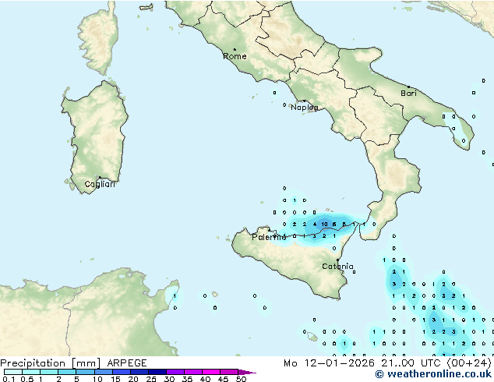
Task: Pick the legend swatch between 25 and 30
Action: coord(157,372)
